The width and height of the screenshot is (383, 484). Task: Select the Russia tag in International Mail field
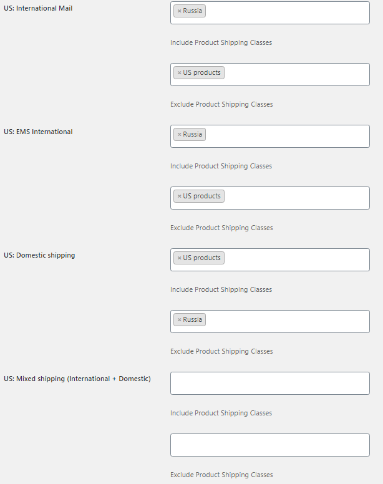pyautogui.click(x=192, y=11)
